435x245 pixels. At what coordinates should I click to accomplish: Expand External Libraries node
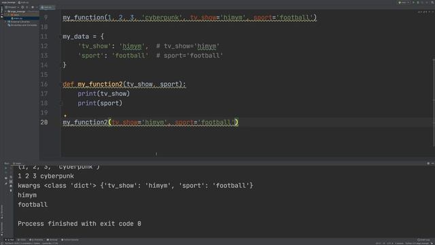pos(5,22)
